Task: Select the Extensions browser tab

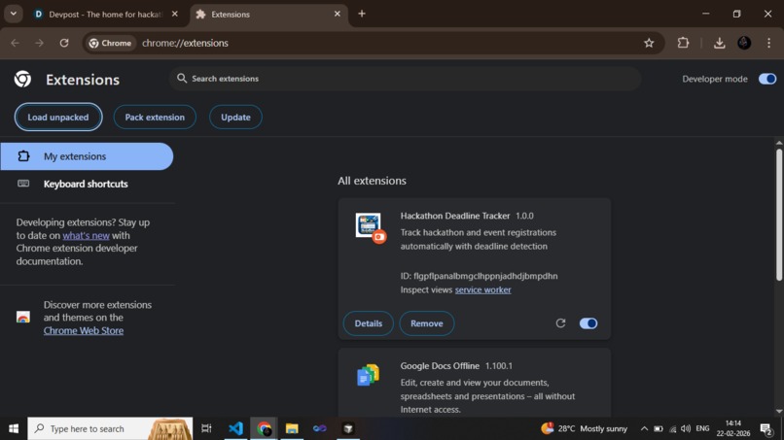Action: [268, 15]
